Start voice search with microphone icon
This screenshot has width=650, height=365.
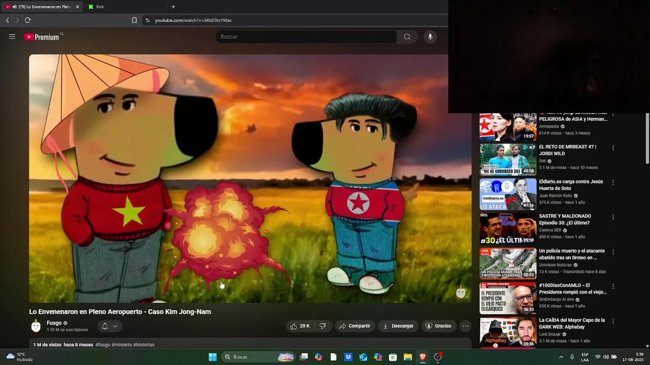pyautogui.click(x=430, y=36)
